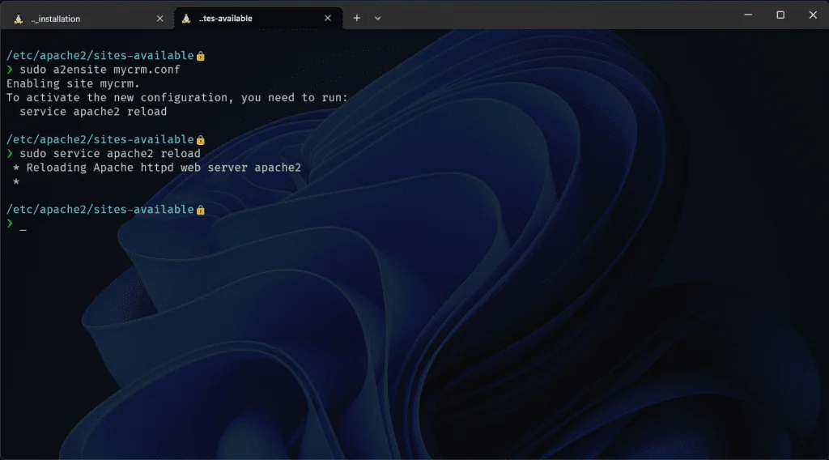Image resolution: width=829 pixels, height=460 pixels.
Task: Expand the new tab profile dropdown
Action: point(377,18)
